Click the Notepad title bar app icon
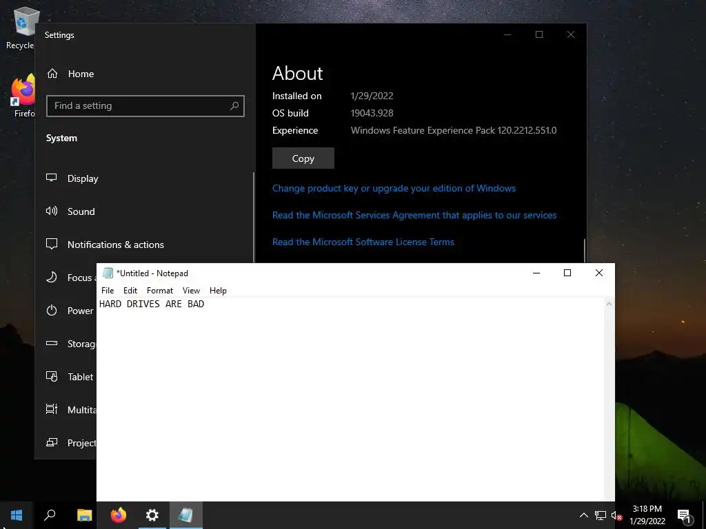 point(108,273)
